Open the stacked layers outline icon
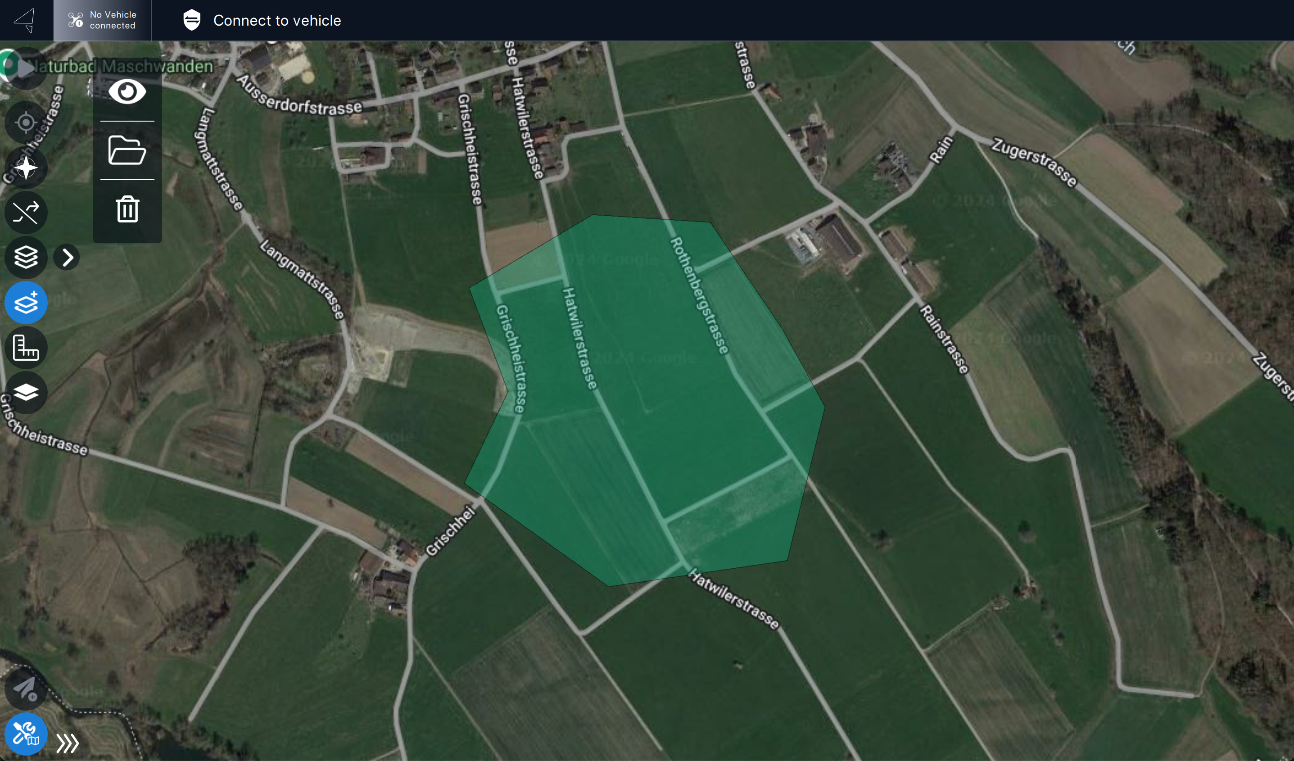This screenshot has width=1294, height=761. 26,257
